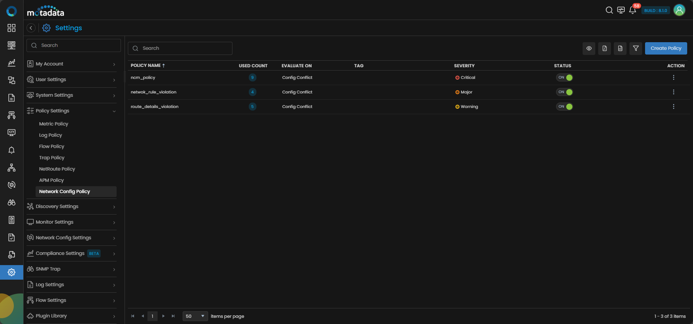This screenshot has height=324, width=693.
Task: Open the reports document icon in left sidebar
Action: (x=12, y=98)
